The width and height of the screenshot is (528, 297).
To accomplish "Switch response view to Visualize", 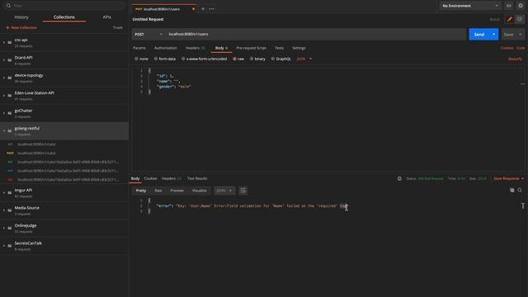I will click(200, 191).
